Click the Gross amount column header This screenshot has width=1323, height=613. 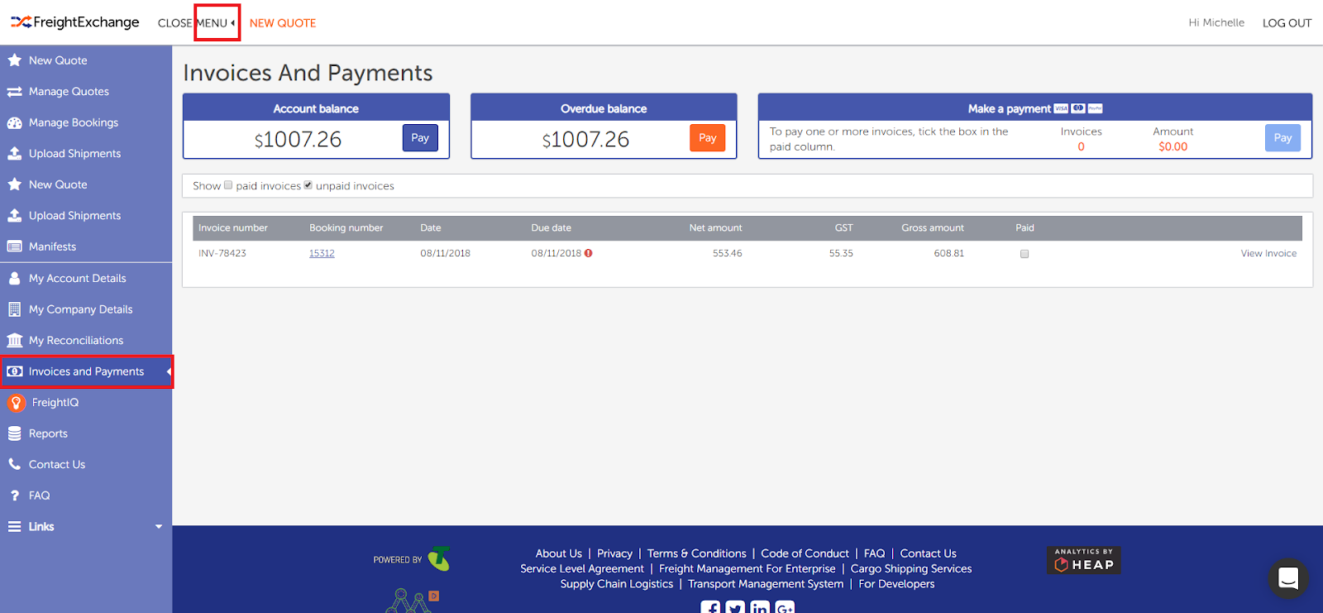pos(933,227)
